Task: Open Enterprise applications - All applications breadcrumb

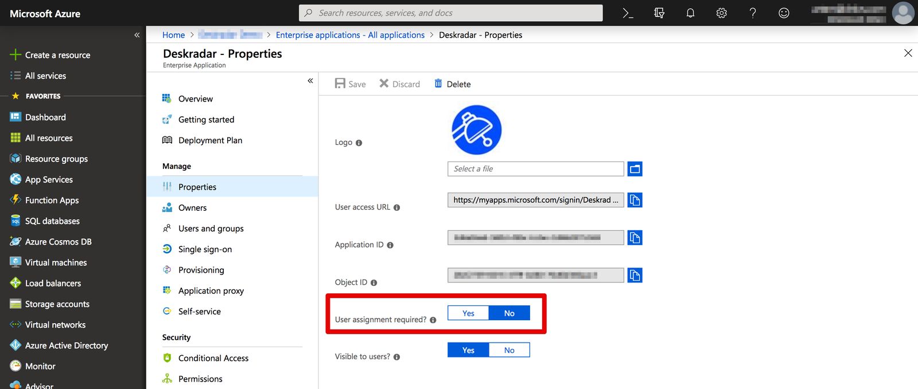Action: [350, 35]
